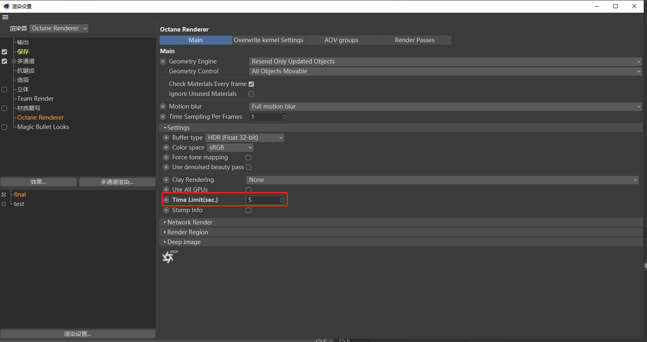Click the Octane help logo icon
Viewport: 647px width, 342px height.
point(169,257)
